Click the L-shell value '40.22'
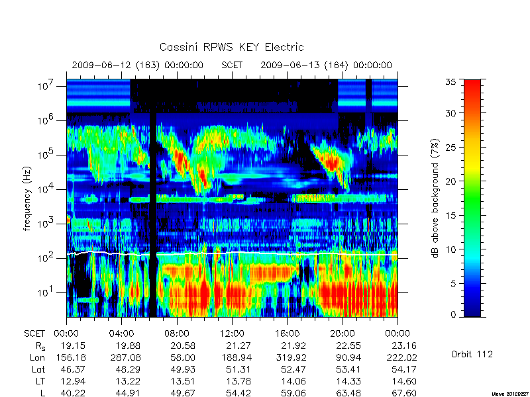 point(73,393)
